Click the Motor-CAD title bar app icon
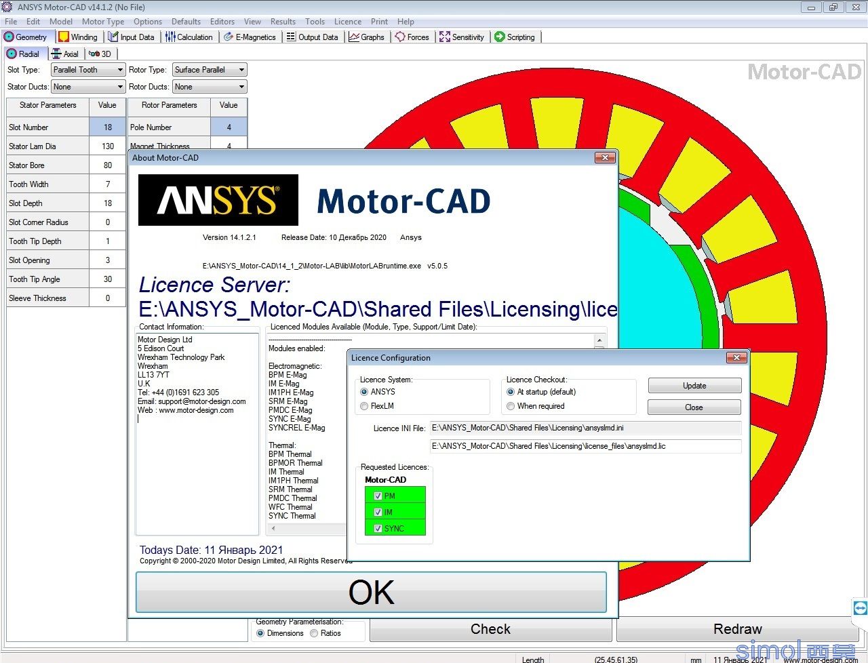The image size is (868, 663). (7, 7)
